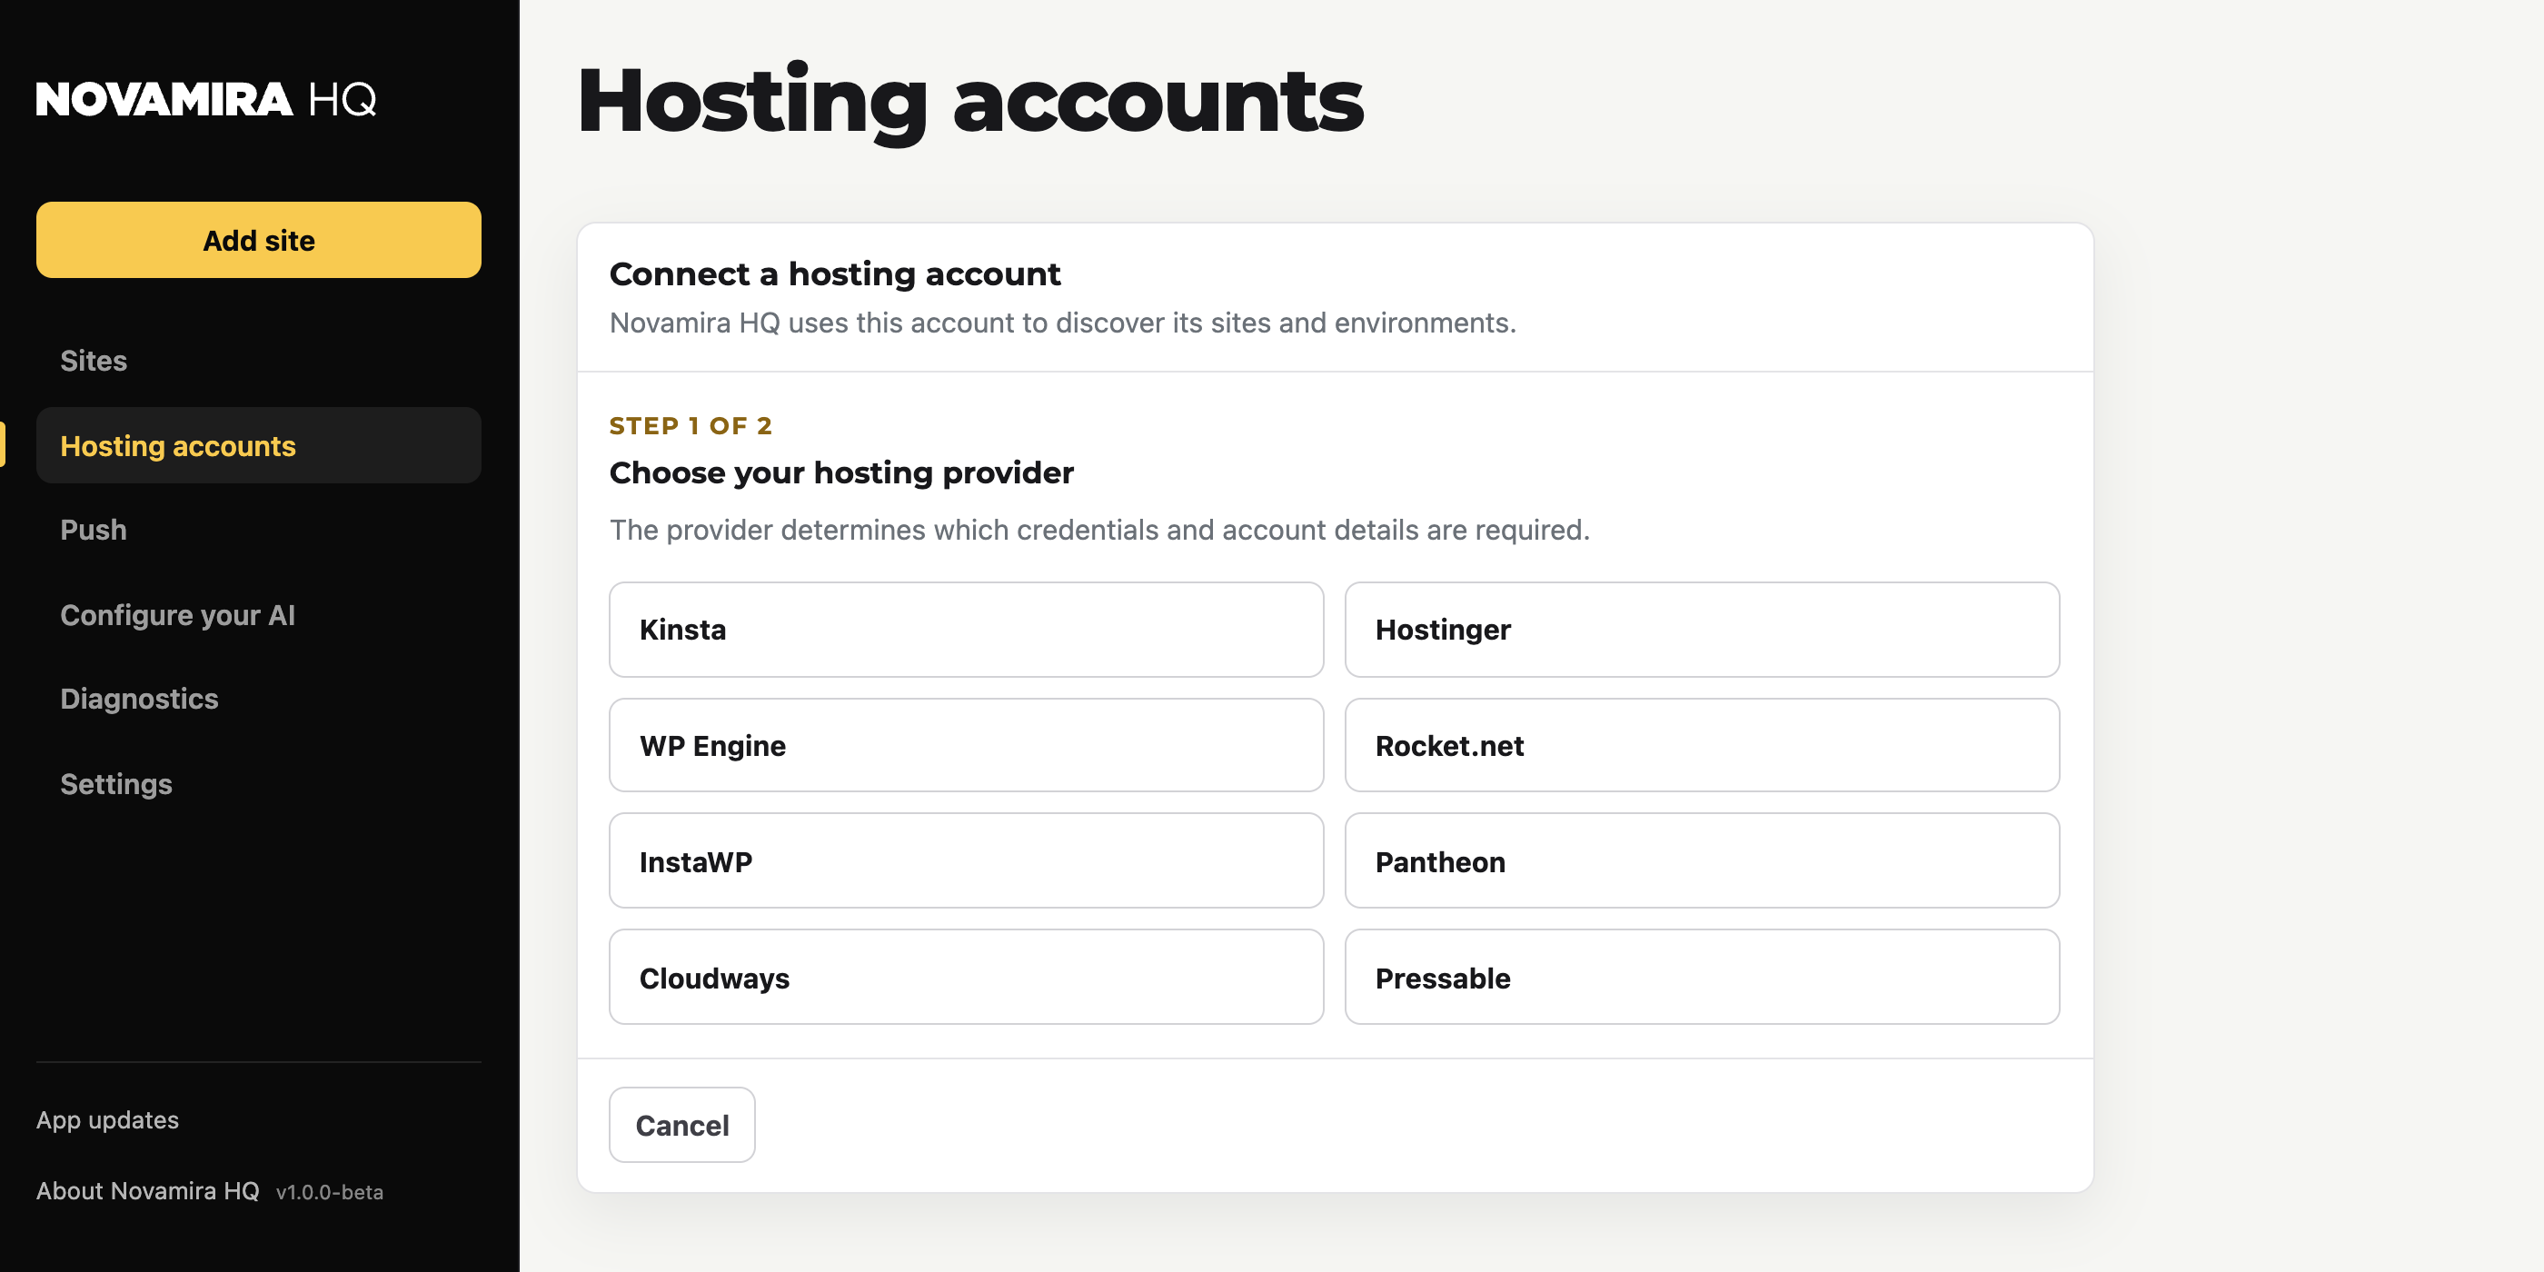Pick InstaWP as the provider
Viewport: 2544px width, 1272px height.
point(966,861)
